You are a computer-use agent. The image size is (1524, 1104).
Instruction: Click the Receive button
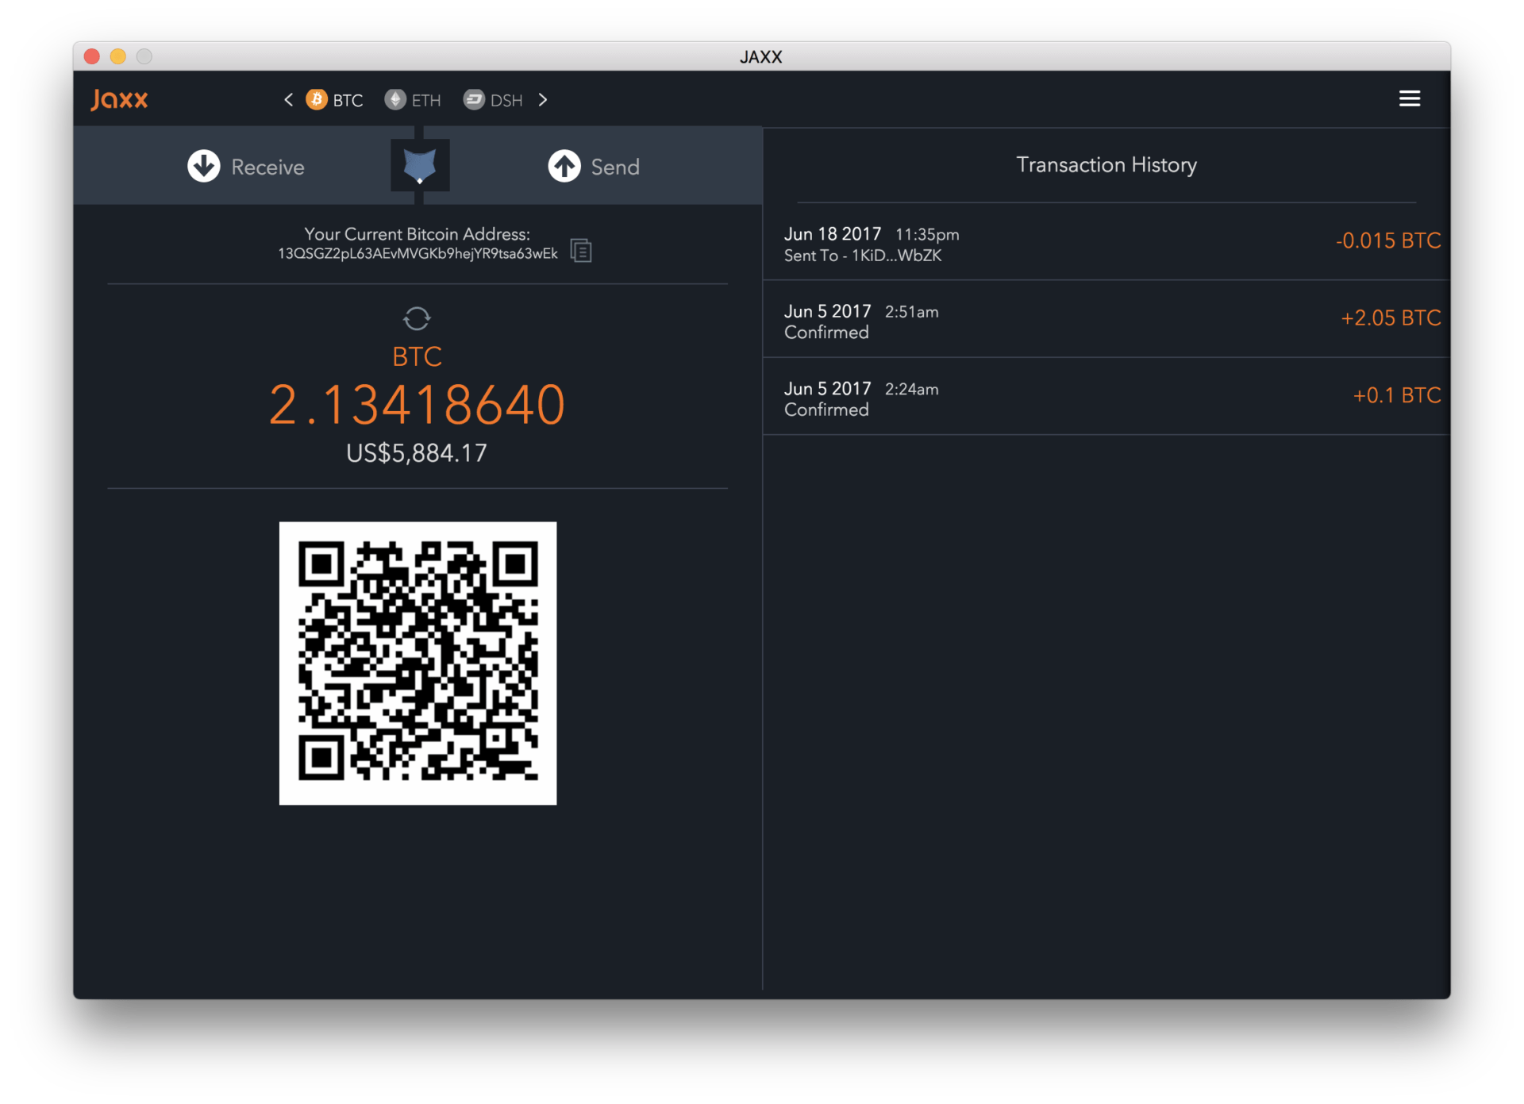tap(246, 167)
